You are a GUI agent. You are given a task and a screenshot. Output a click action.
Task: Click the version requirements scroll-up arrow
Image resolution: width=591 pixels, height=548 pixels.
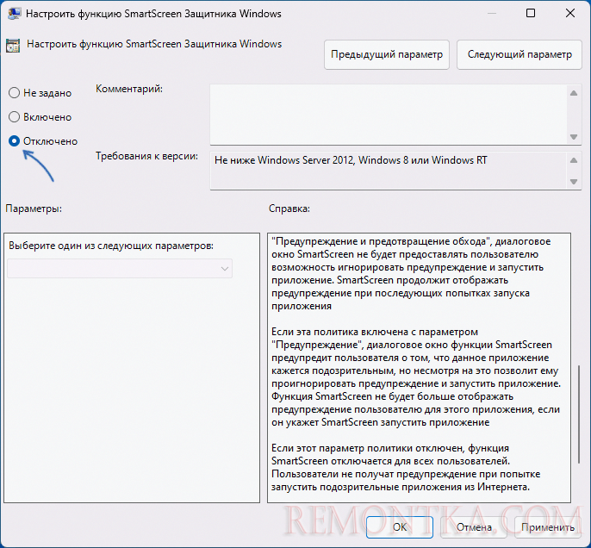click(x=574, y=160)
